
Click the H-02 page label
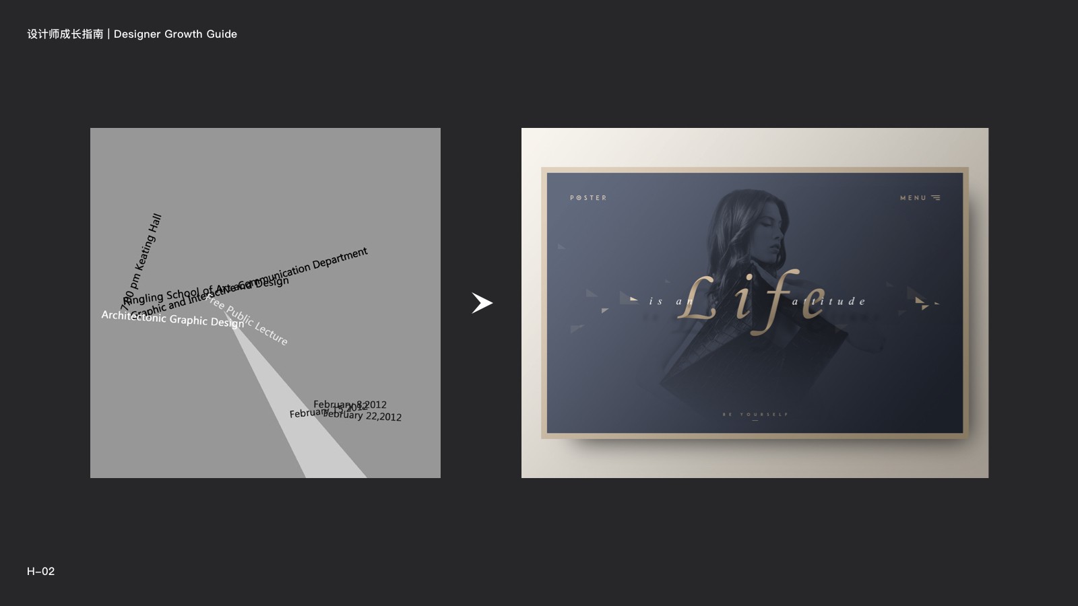(x=40, y=571)
